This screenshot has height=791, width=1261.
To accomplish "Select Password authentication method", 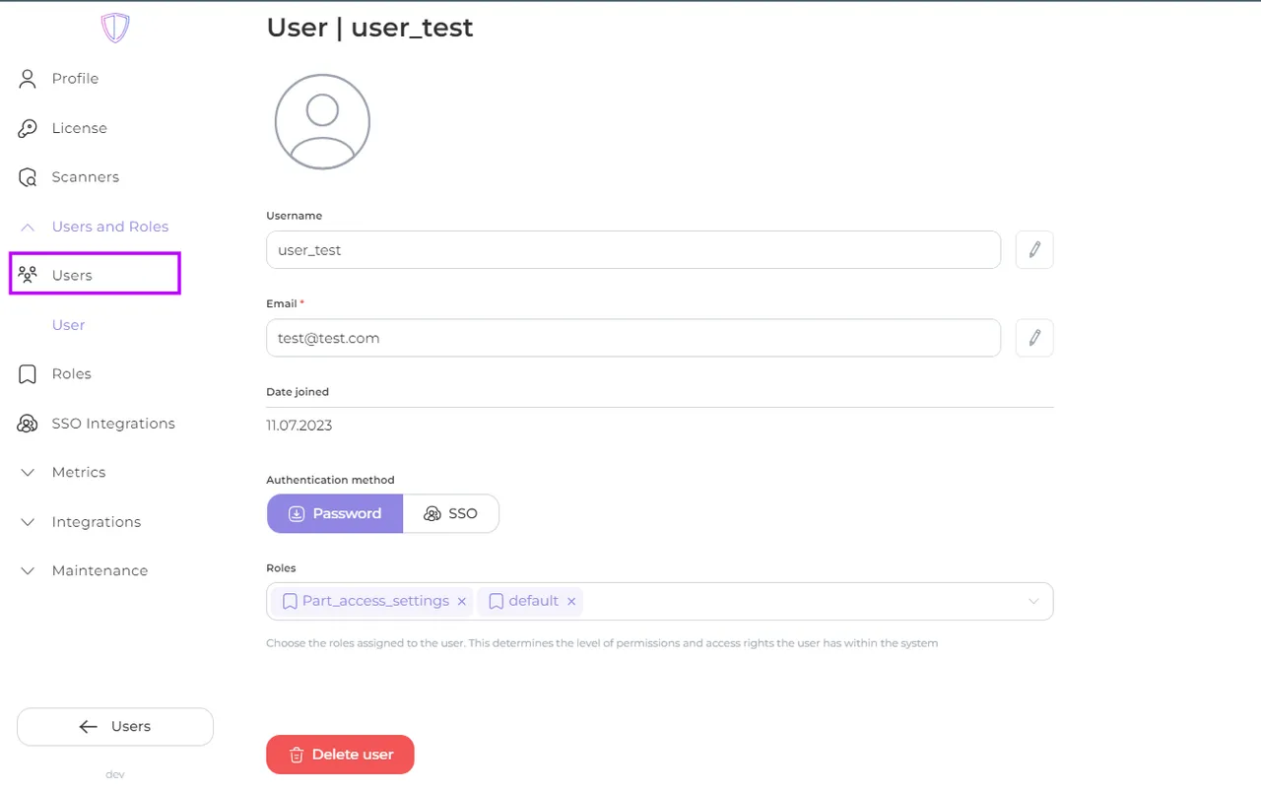I will tap(335, 513).
